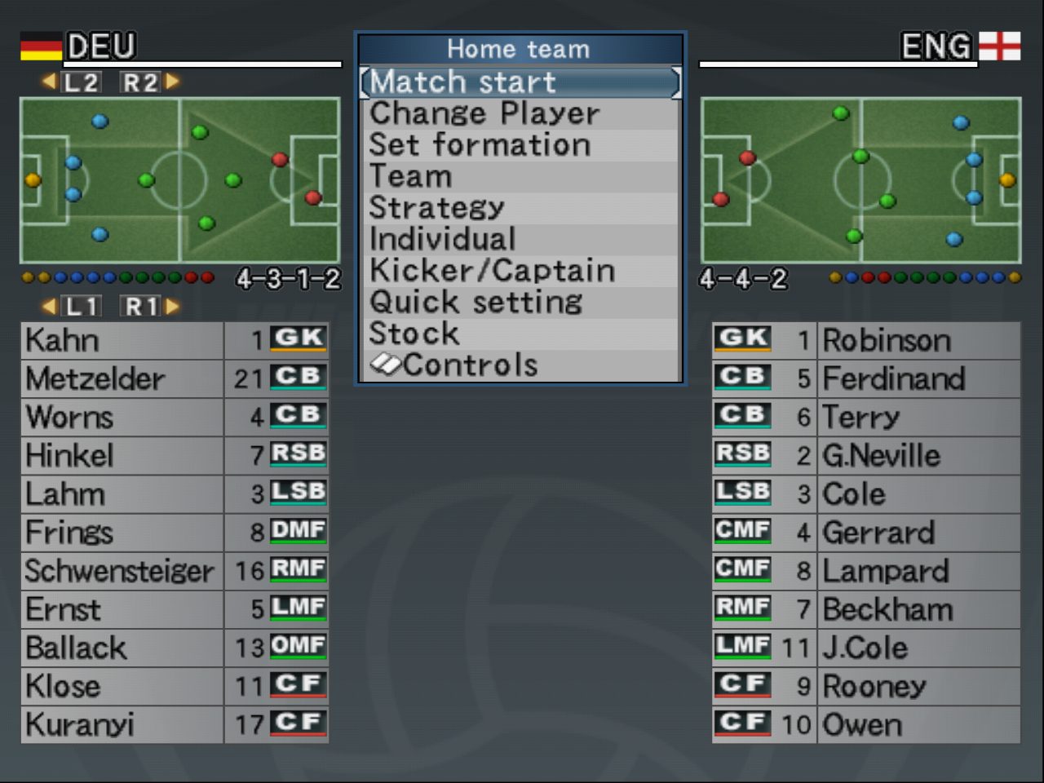
Task: Click Ballack's OMF position badge
Action: (299, 647)
